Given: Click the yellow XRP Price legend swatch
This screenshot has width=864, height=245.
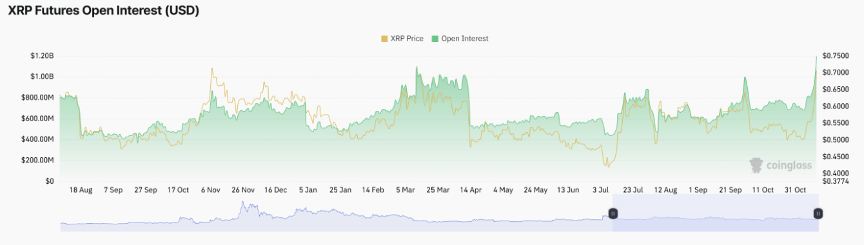Looking at the screenshot, I should [x=384, y=39].
